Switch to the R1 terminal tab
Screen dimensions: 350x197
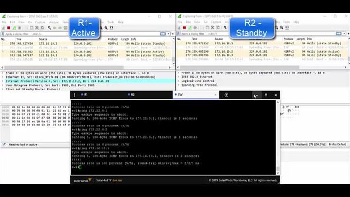tap(86, 95)
